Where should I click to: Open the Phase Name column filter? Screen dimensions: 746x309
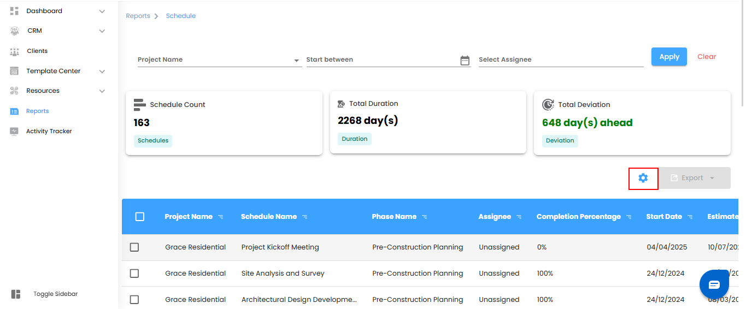click(425, 217)
